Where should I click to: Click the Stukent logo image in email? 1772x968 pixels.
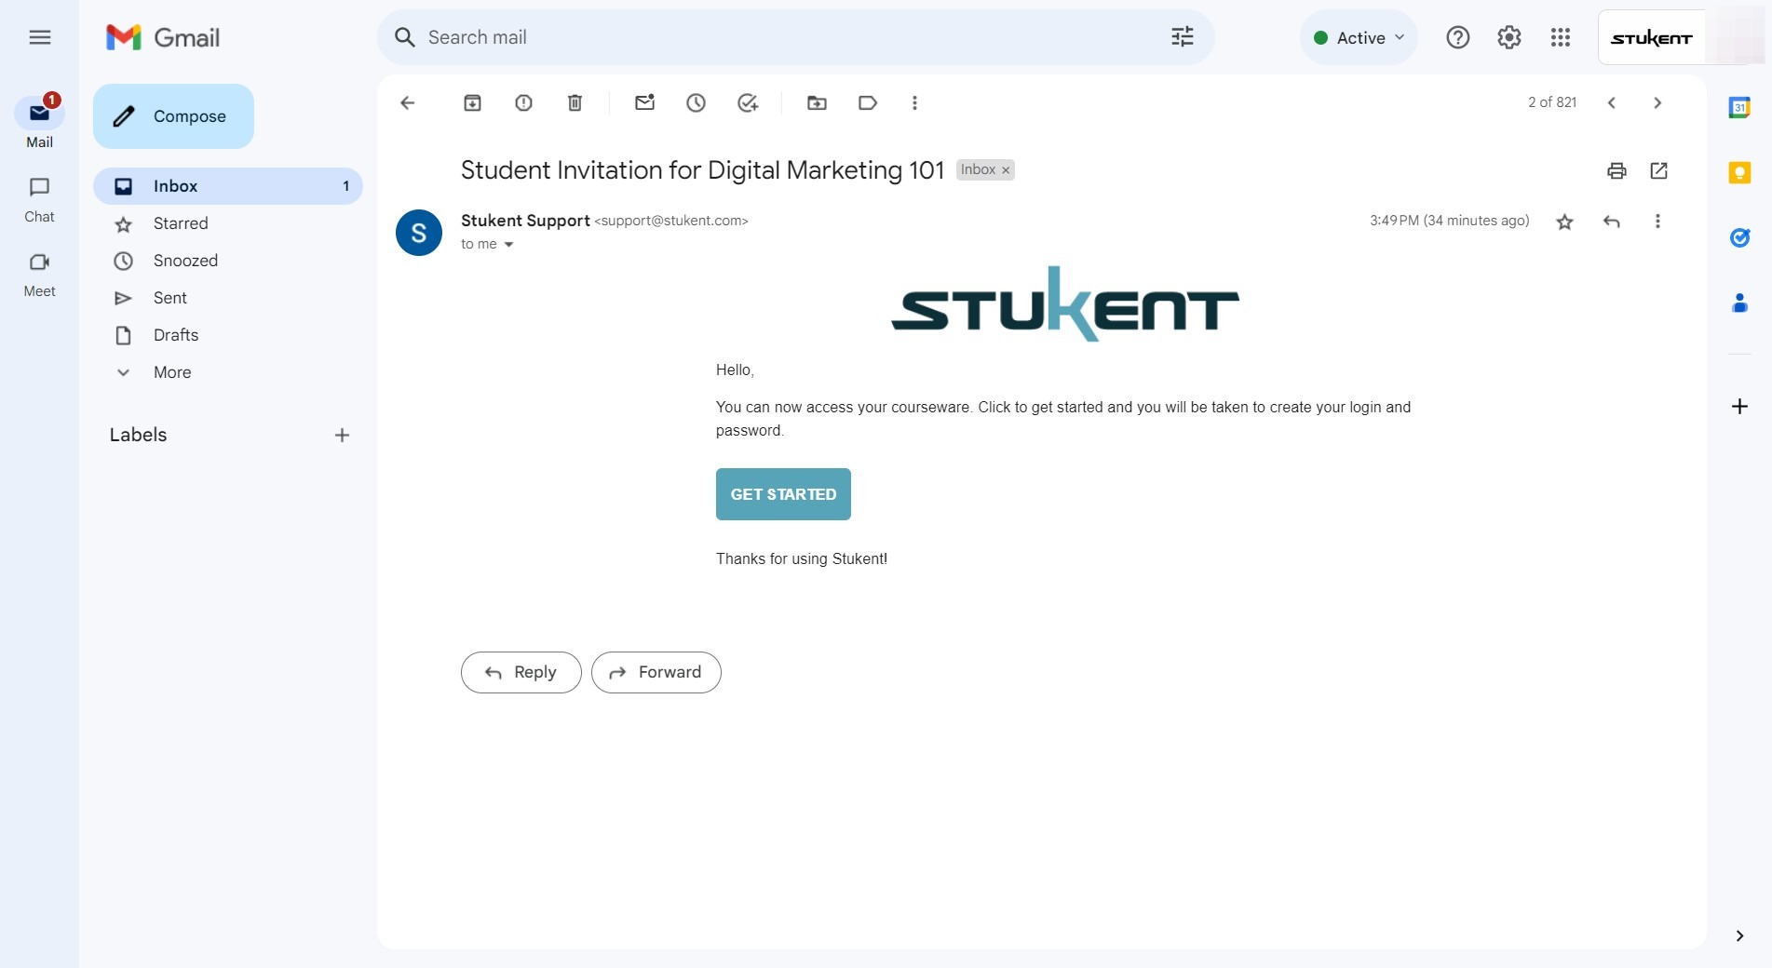pyautogui.click(x=1065, y=304)
